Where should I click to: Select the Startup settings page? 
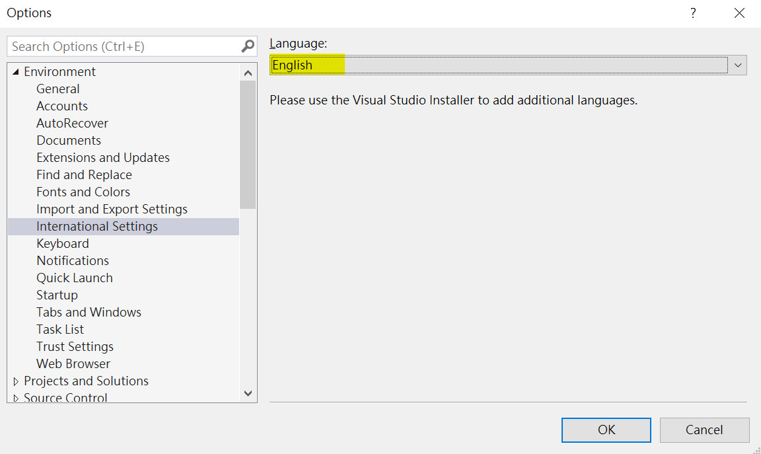point(57,295)
